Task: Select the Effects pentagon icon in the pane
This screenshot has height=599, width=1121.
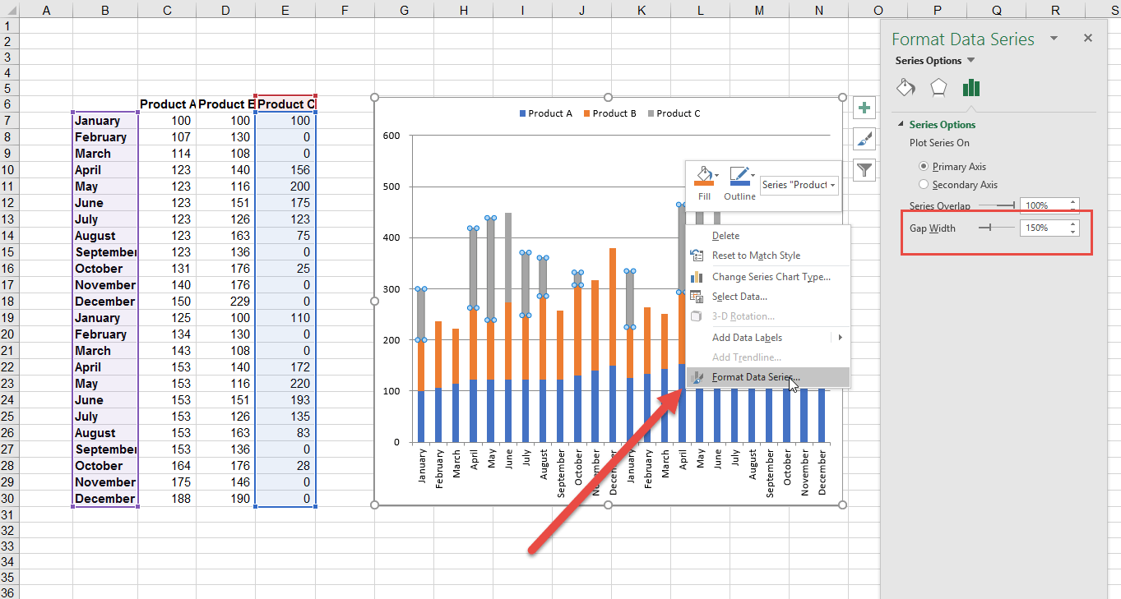Action: (938, 88)
